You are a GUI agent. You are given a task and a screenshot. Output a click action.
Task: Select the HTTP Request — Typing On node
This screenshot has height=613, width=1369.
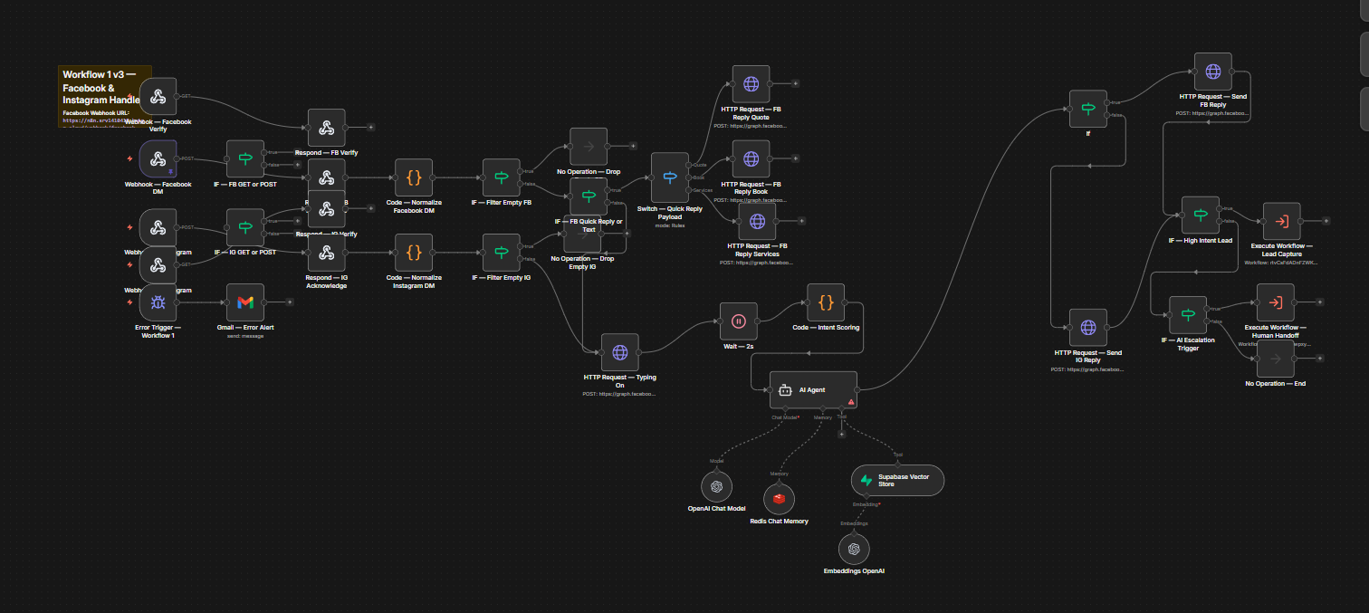tap(619, 352)
